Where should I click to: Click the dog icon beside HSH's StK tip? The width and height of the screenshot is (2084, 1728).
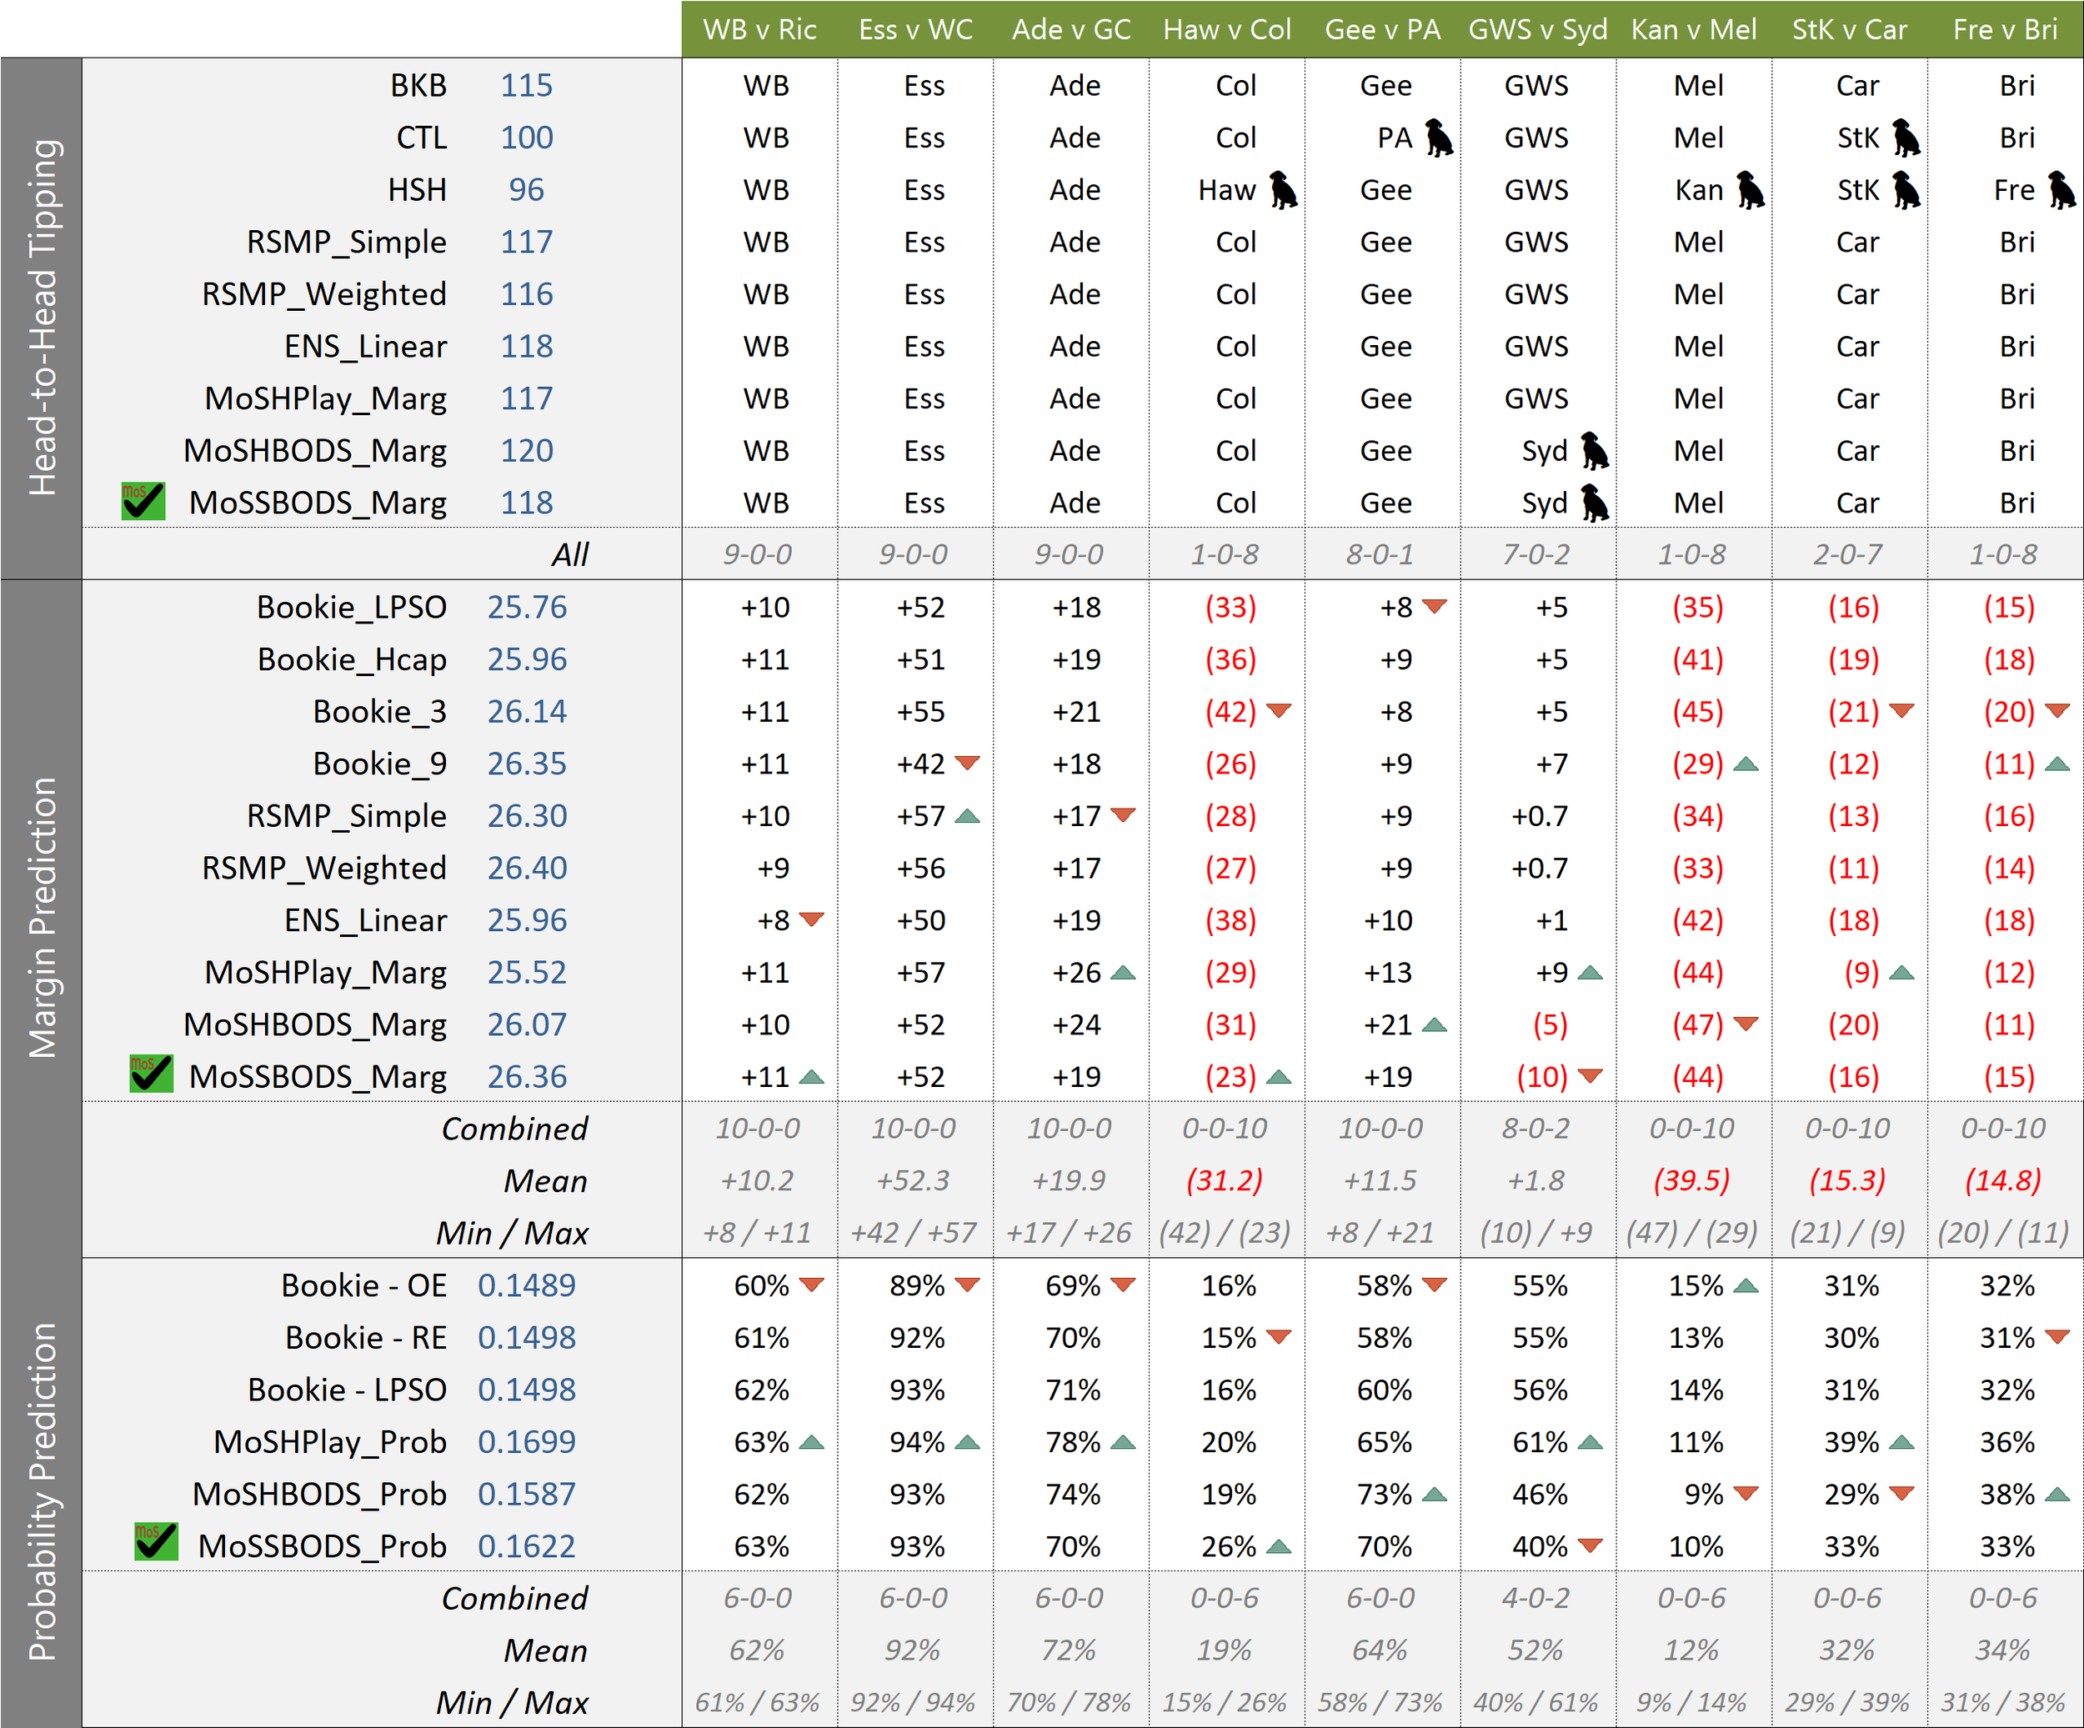(x=1906, y=189)
